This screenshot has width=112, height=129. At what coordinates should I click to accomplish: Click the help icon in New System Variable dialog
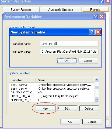(x=92, y=32)
